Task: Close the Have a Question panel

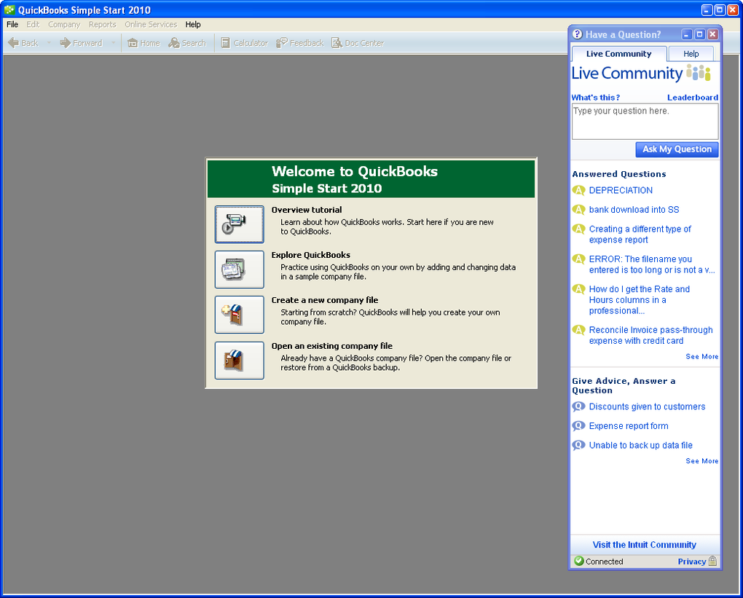Action: (x=712, y=34)
